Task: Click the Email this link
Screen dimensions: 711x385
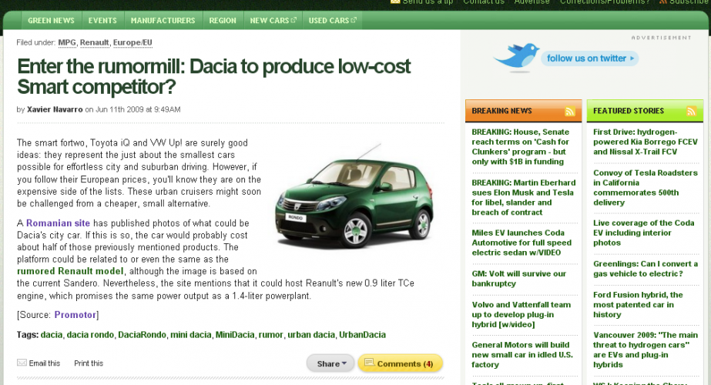Action: pyautogui.click(x=45, y=363)
